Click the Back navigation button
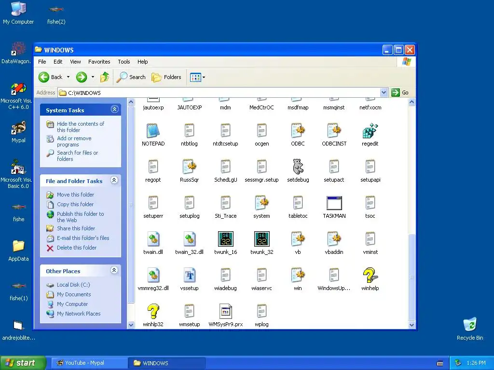Image resolution: width=494 pixels, height=370 pixels. pyautogui.click(x=51, y=77)
